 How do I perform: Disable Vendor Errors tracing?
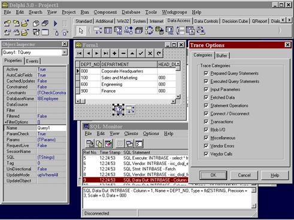pos(206,146)
